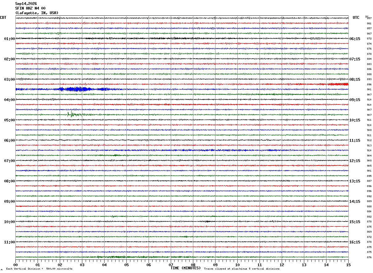
Task: Click the 07 minute tick label
Action: pyautogui.click(x=171, y=265)
